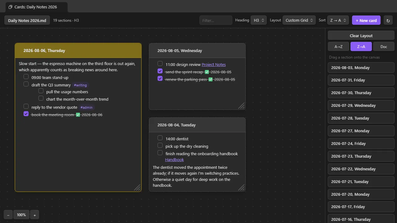Viewport: 397px width, 223px height.
Task: Check the 14:00 dentist task
Action: 160,138
